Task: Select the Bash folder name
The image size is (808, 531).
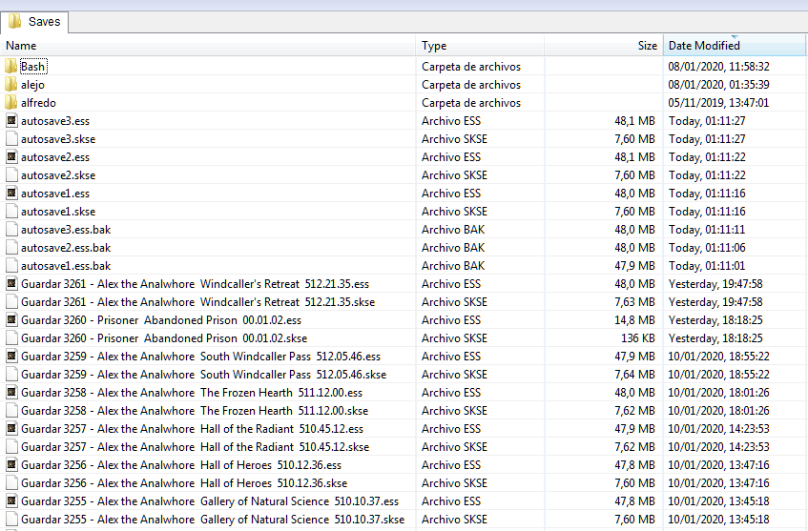Action: [x=33, y=67]
